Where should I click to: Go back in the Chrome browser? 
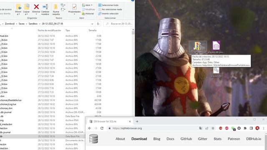(90, 128)
